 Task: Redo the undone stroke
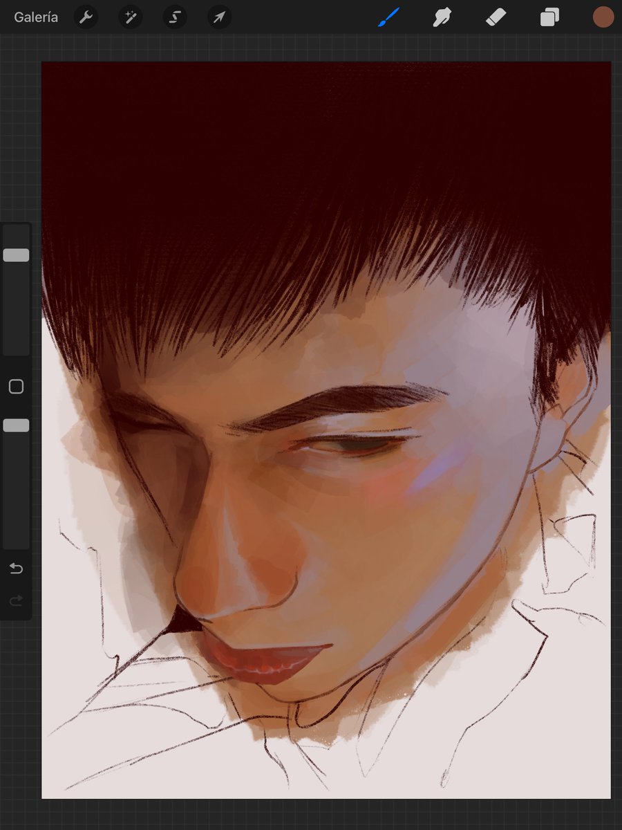coord(16,601)
